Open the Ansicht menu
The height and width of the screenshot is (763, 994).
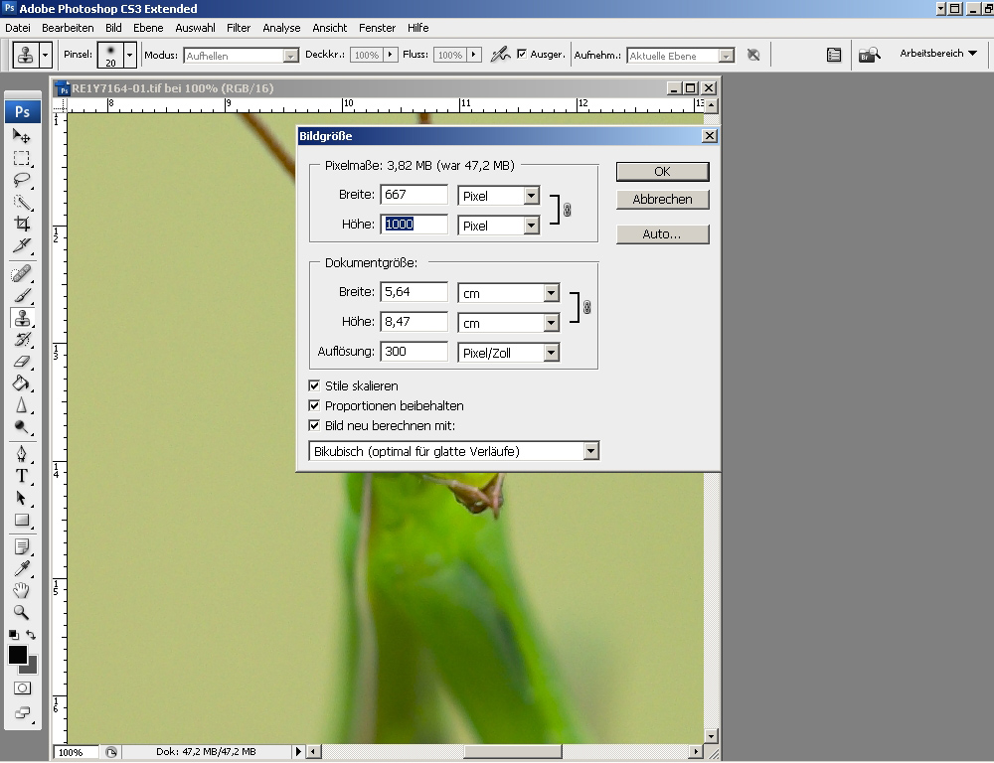coord(330,28)
